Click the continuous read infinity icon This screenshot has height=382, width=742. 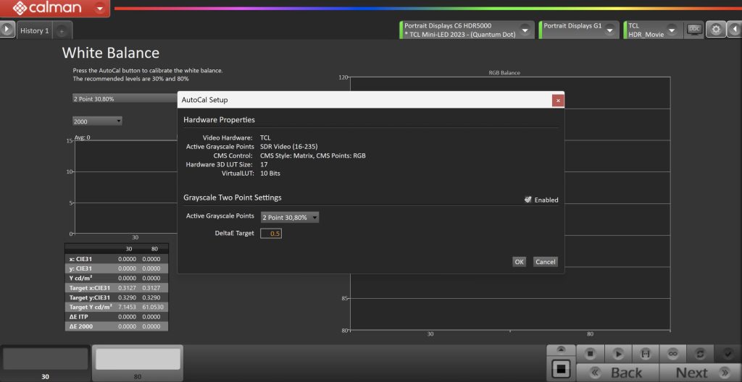coord(672,353)
